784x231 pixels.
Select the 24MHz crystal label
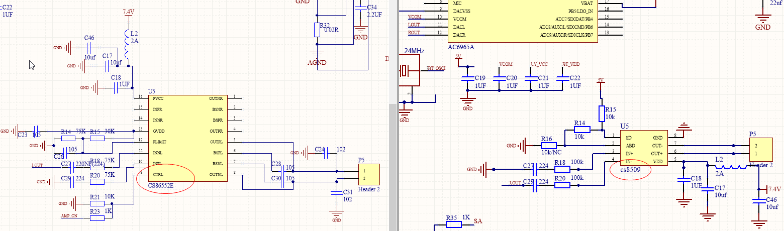(x=414, y=51)
